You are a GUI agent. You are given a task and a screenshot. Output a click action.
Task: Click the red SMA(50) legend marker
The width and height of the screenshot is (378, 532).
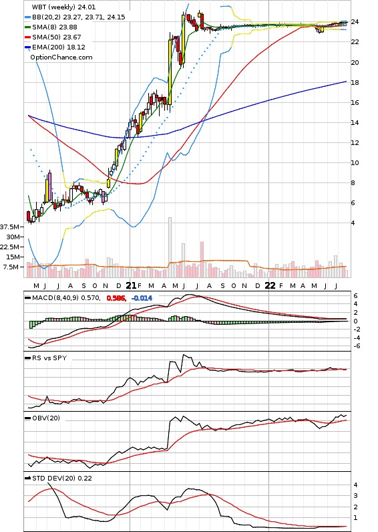[28, 37]
